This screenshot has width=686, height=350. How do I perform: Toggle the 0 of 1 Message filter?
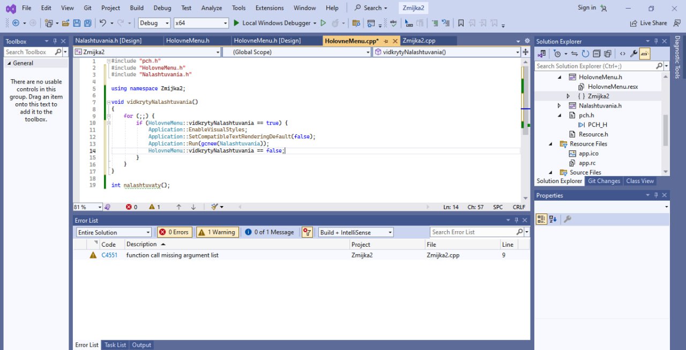point(270,232)
